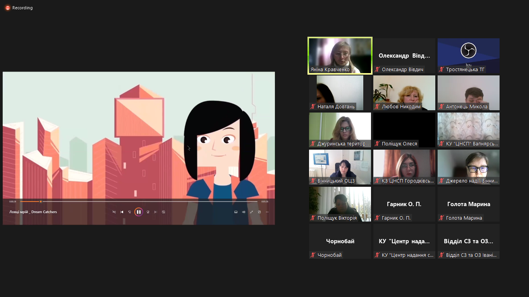Select Чорнобай participant tile
This screenshot has height=297, width=529.
coord(340,241)
